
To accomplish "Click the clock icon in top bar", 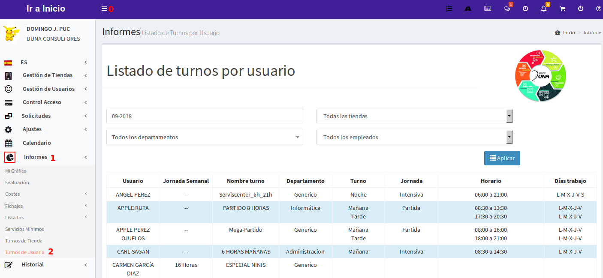I will (525, 9).
